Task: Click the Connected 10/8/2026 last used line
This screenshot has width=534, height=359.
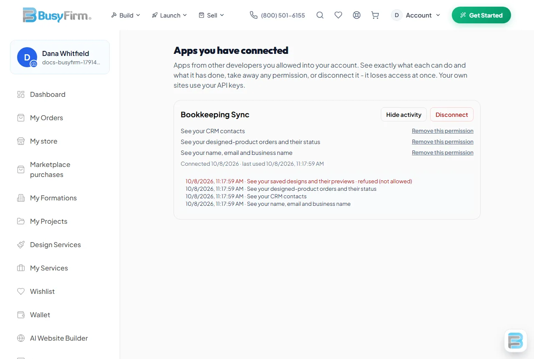Action: (x=252, y=164)
